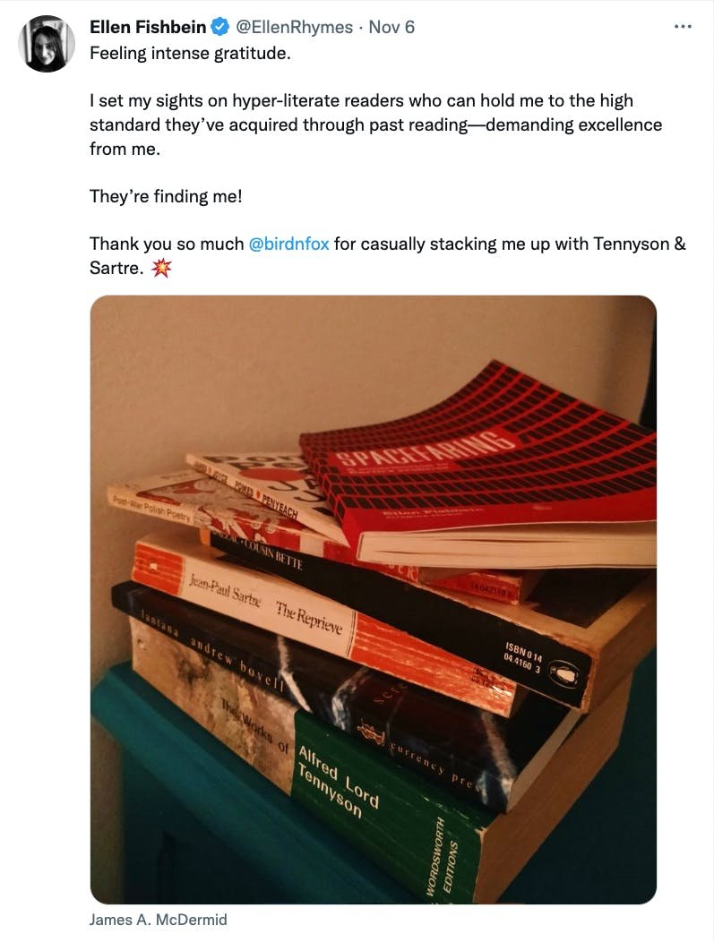Open the tweet via Nov 6 timestamp
714x942 pixels.
[391, 27]
